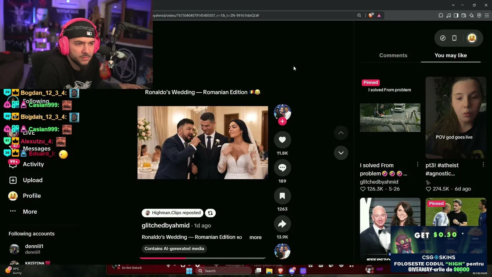Screen dimensions: 492x277
Task: Open the browser hamburger main menu
Action: coord(487,15)
